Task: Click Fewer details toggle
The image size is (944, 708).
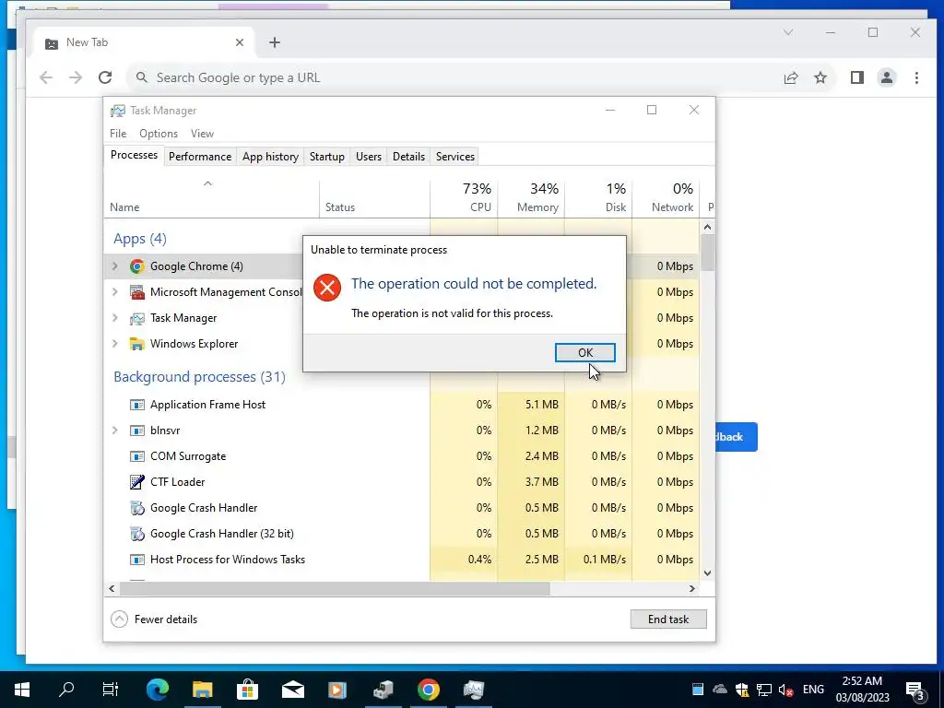Action: click(x=154, y=619)
